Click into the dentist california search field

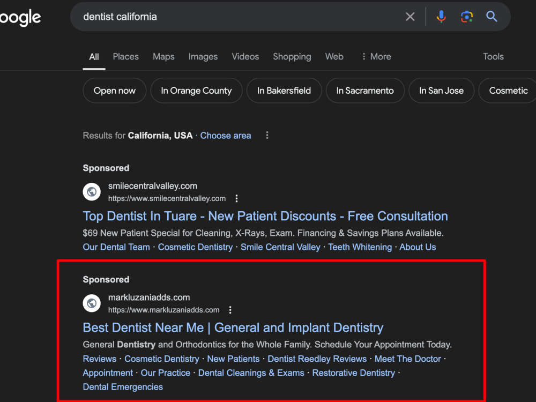[239, 17]
